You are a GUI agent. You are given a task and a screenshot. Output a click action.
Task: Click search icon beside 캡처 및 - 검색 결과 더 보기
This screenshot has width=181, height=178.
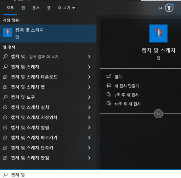(5, 57)
